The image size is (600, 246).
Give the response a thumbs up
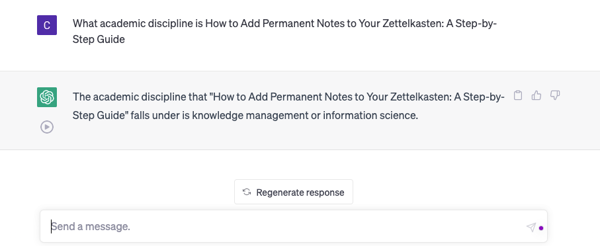click(x=536, y=95)
